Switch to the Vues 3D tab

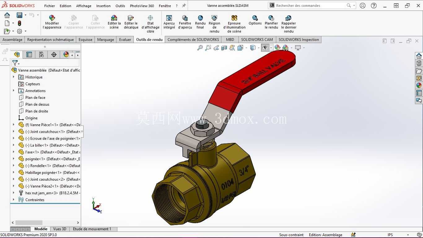coord(60,229)
